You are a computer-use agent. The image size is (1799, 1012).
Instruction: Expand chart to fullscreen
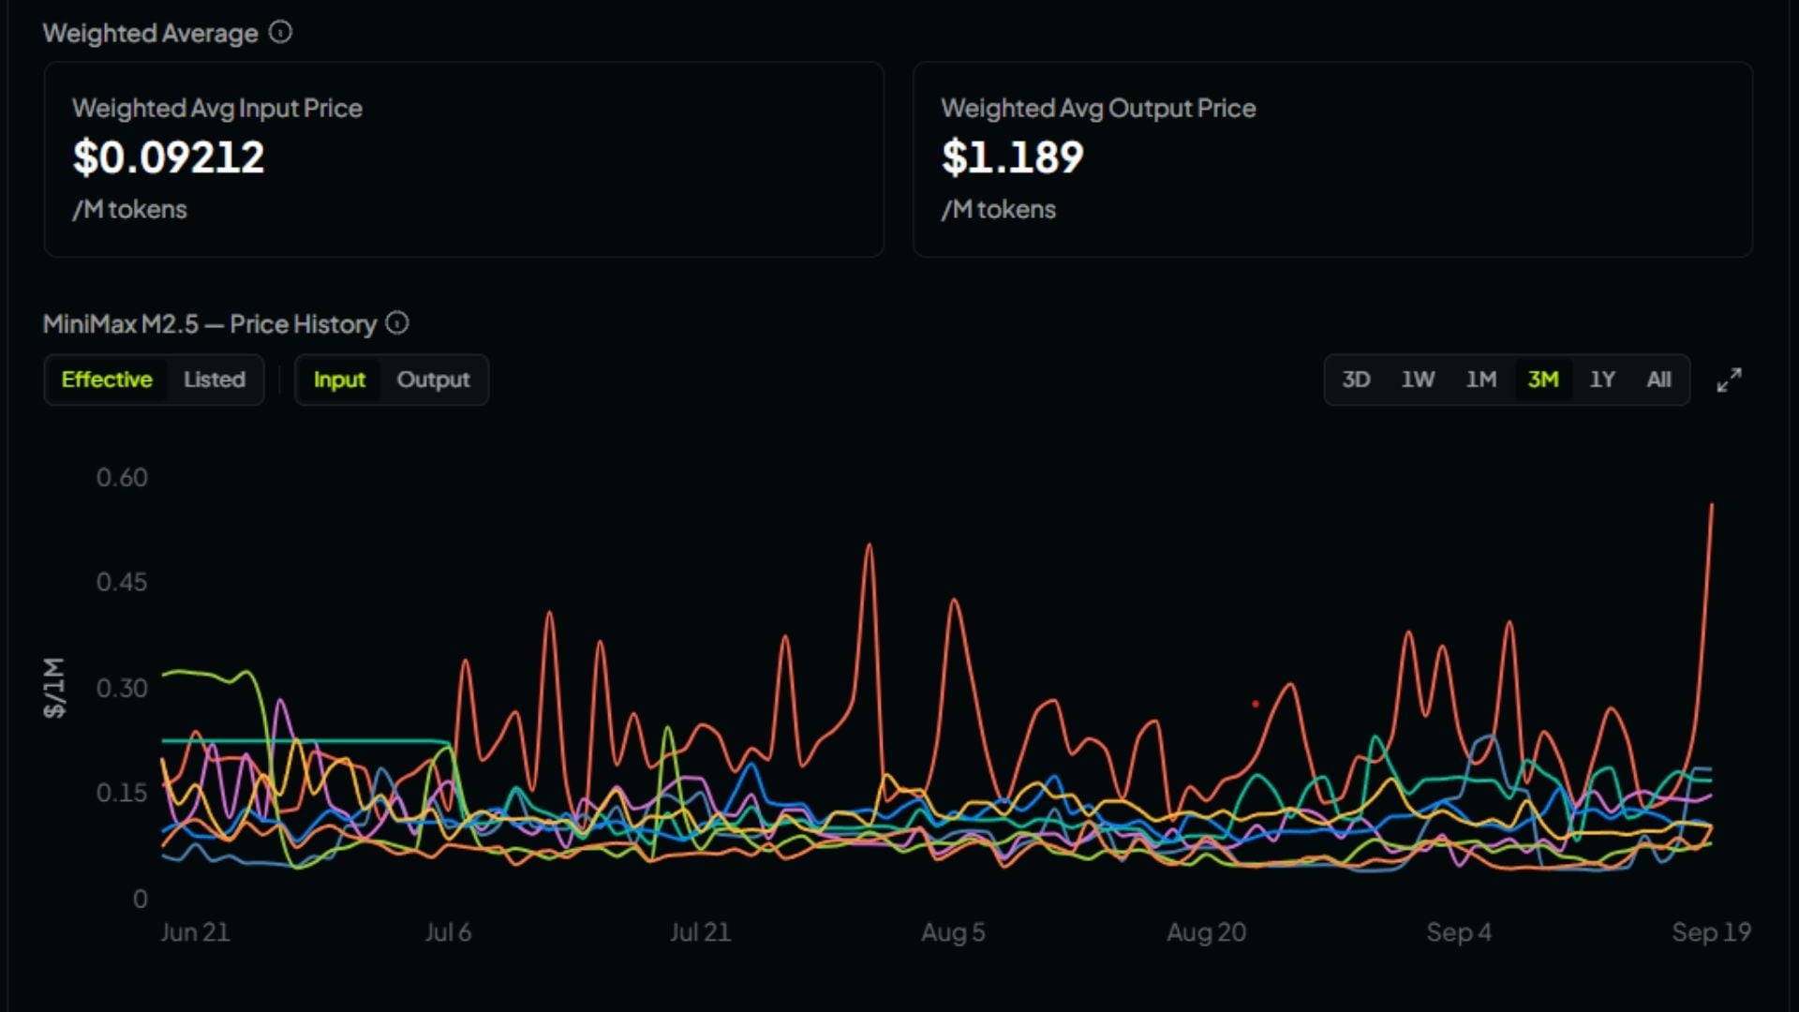[1729, 379]
